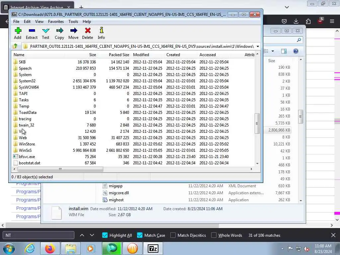Enable the Whole Words checkbox
This screenshot has height=255, width=340.
coord(213,235)
